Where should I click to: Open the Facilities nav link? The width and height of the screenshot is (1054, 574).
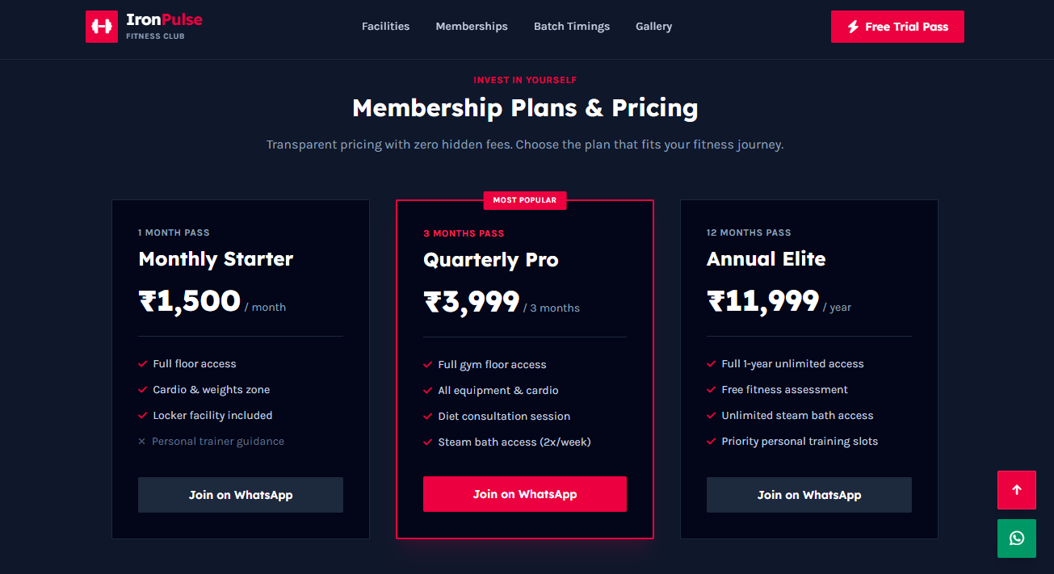coord(385,27)
